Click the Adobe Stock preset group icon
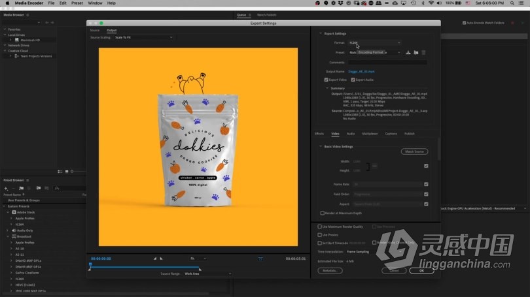The height and width of the screenshot is (297, 530). click(x=14, y=212)
